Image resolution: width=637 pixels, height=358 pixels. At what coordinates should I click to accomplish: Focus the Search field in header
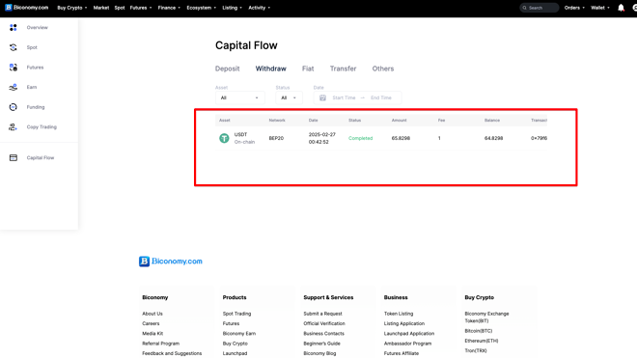(540, 8)
